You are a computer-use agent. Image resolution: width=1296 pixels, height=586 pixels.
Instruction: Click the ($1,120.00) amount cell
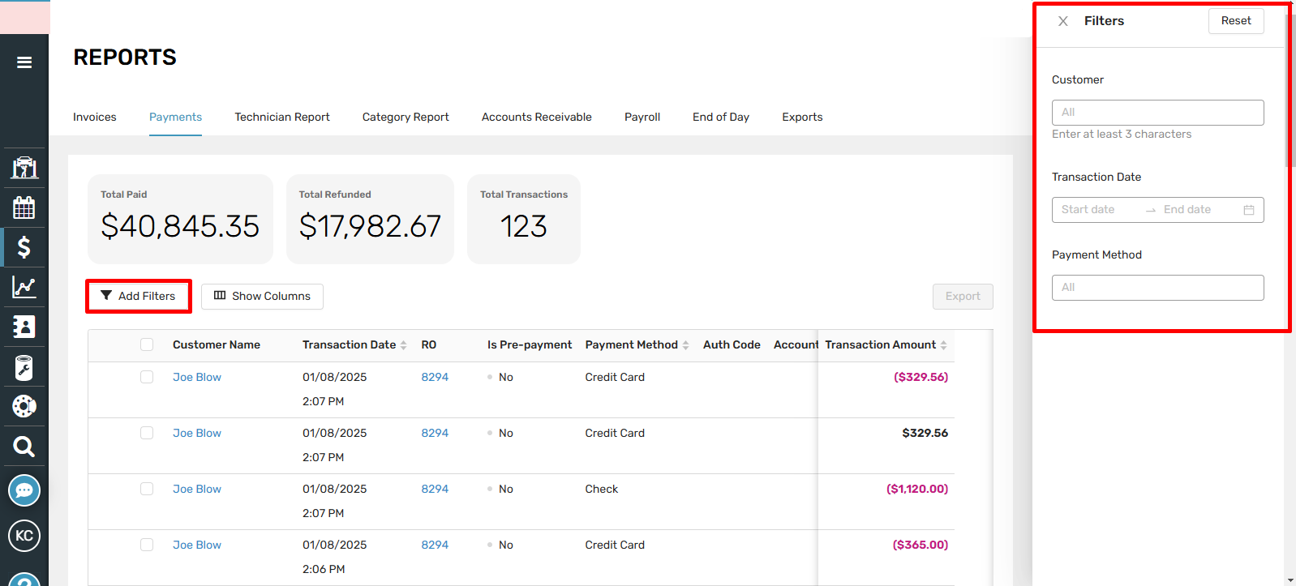pyautogui.click(x=917, y=489)
